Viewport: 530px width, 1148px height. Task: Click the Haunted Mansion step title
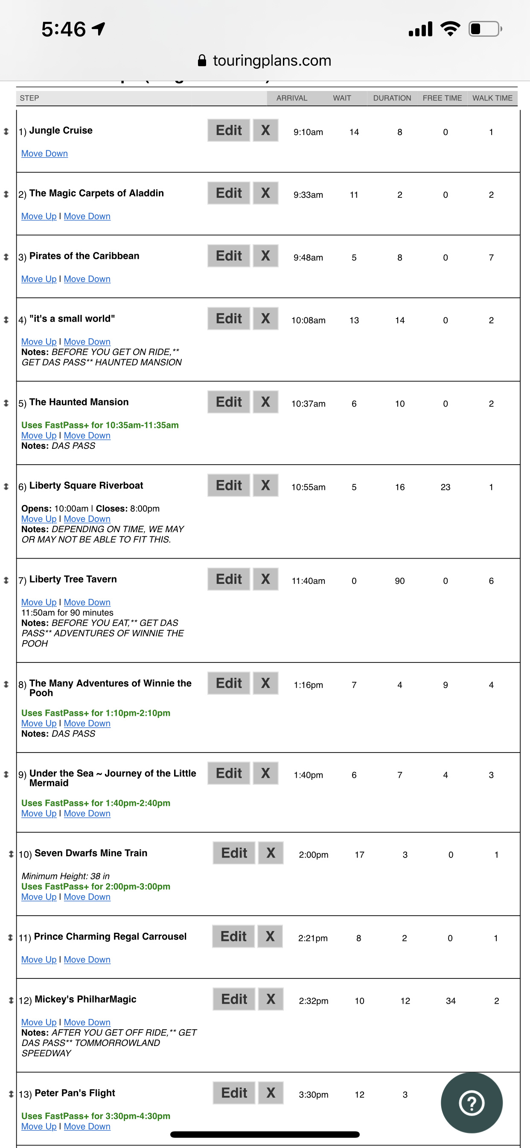pyautogui.click(x=79, y=402)
